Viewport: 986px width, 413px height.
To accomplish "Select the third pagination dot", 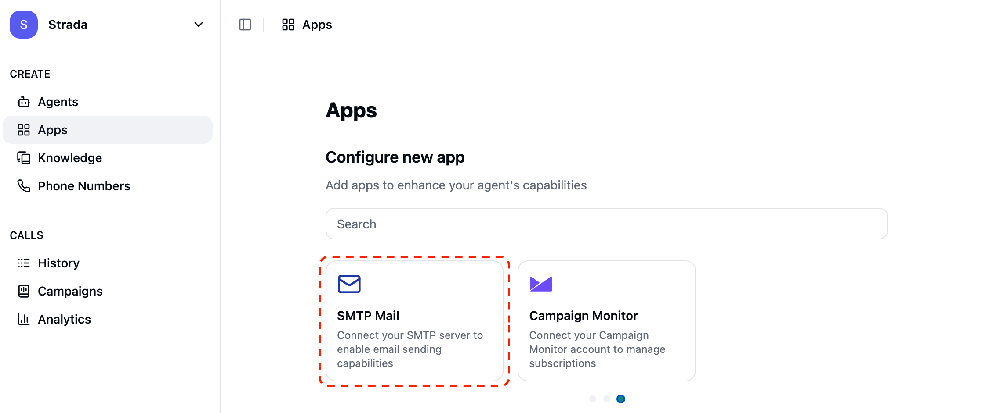I will pyautogui.click(x=621, y=399).
